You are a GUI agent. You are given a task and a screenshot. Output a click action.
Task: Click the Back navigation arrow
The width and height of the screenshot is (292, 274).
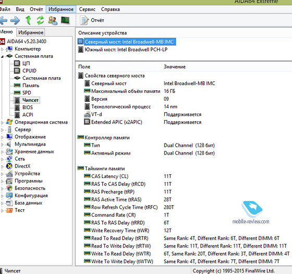[3, 20]
